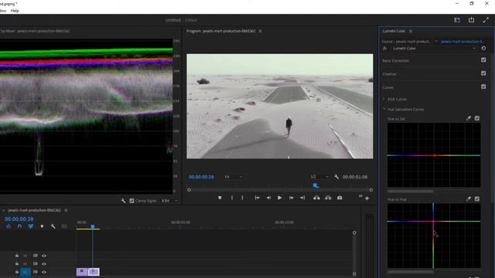The height and width of the screenshot is (278, 495).
Task: Export frame with camera icon
Action: click(x=340, y=198)
